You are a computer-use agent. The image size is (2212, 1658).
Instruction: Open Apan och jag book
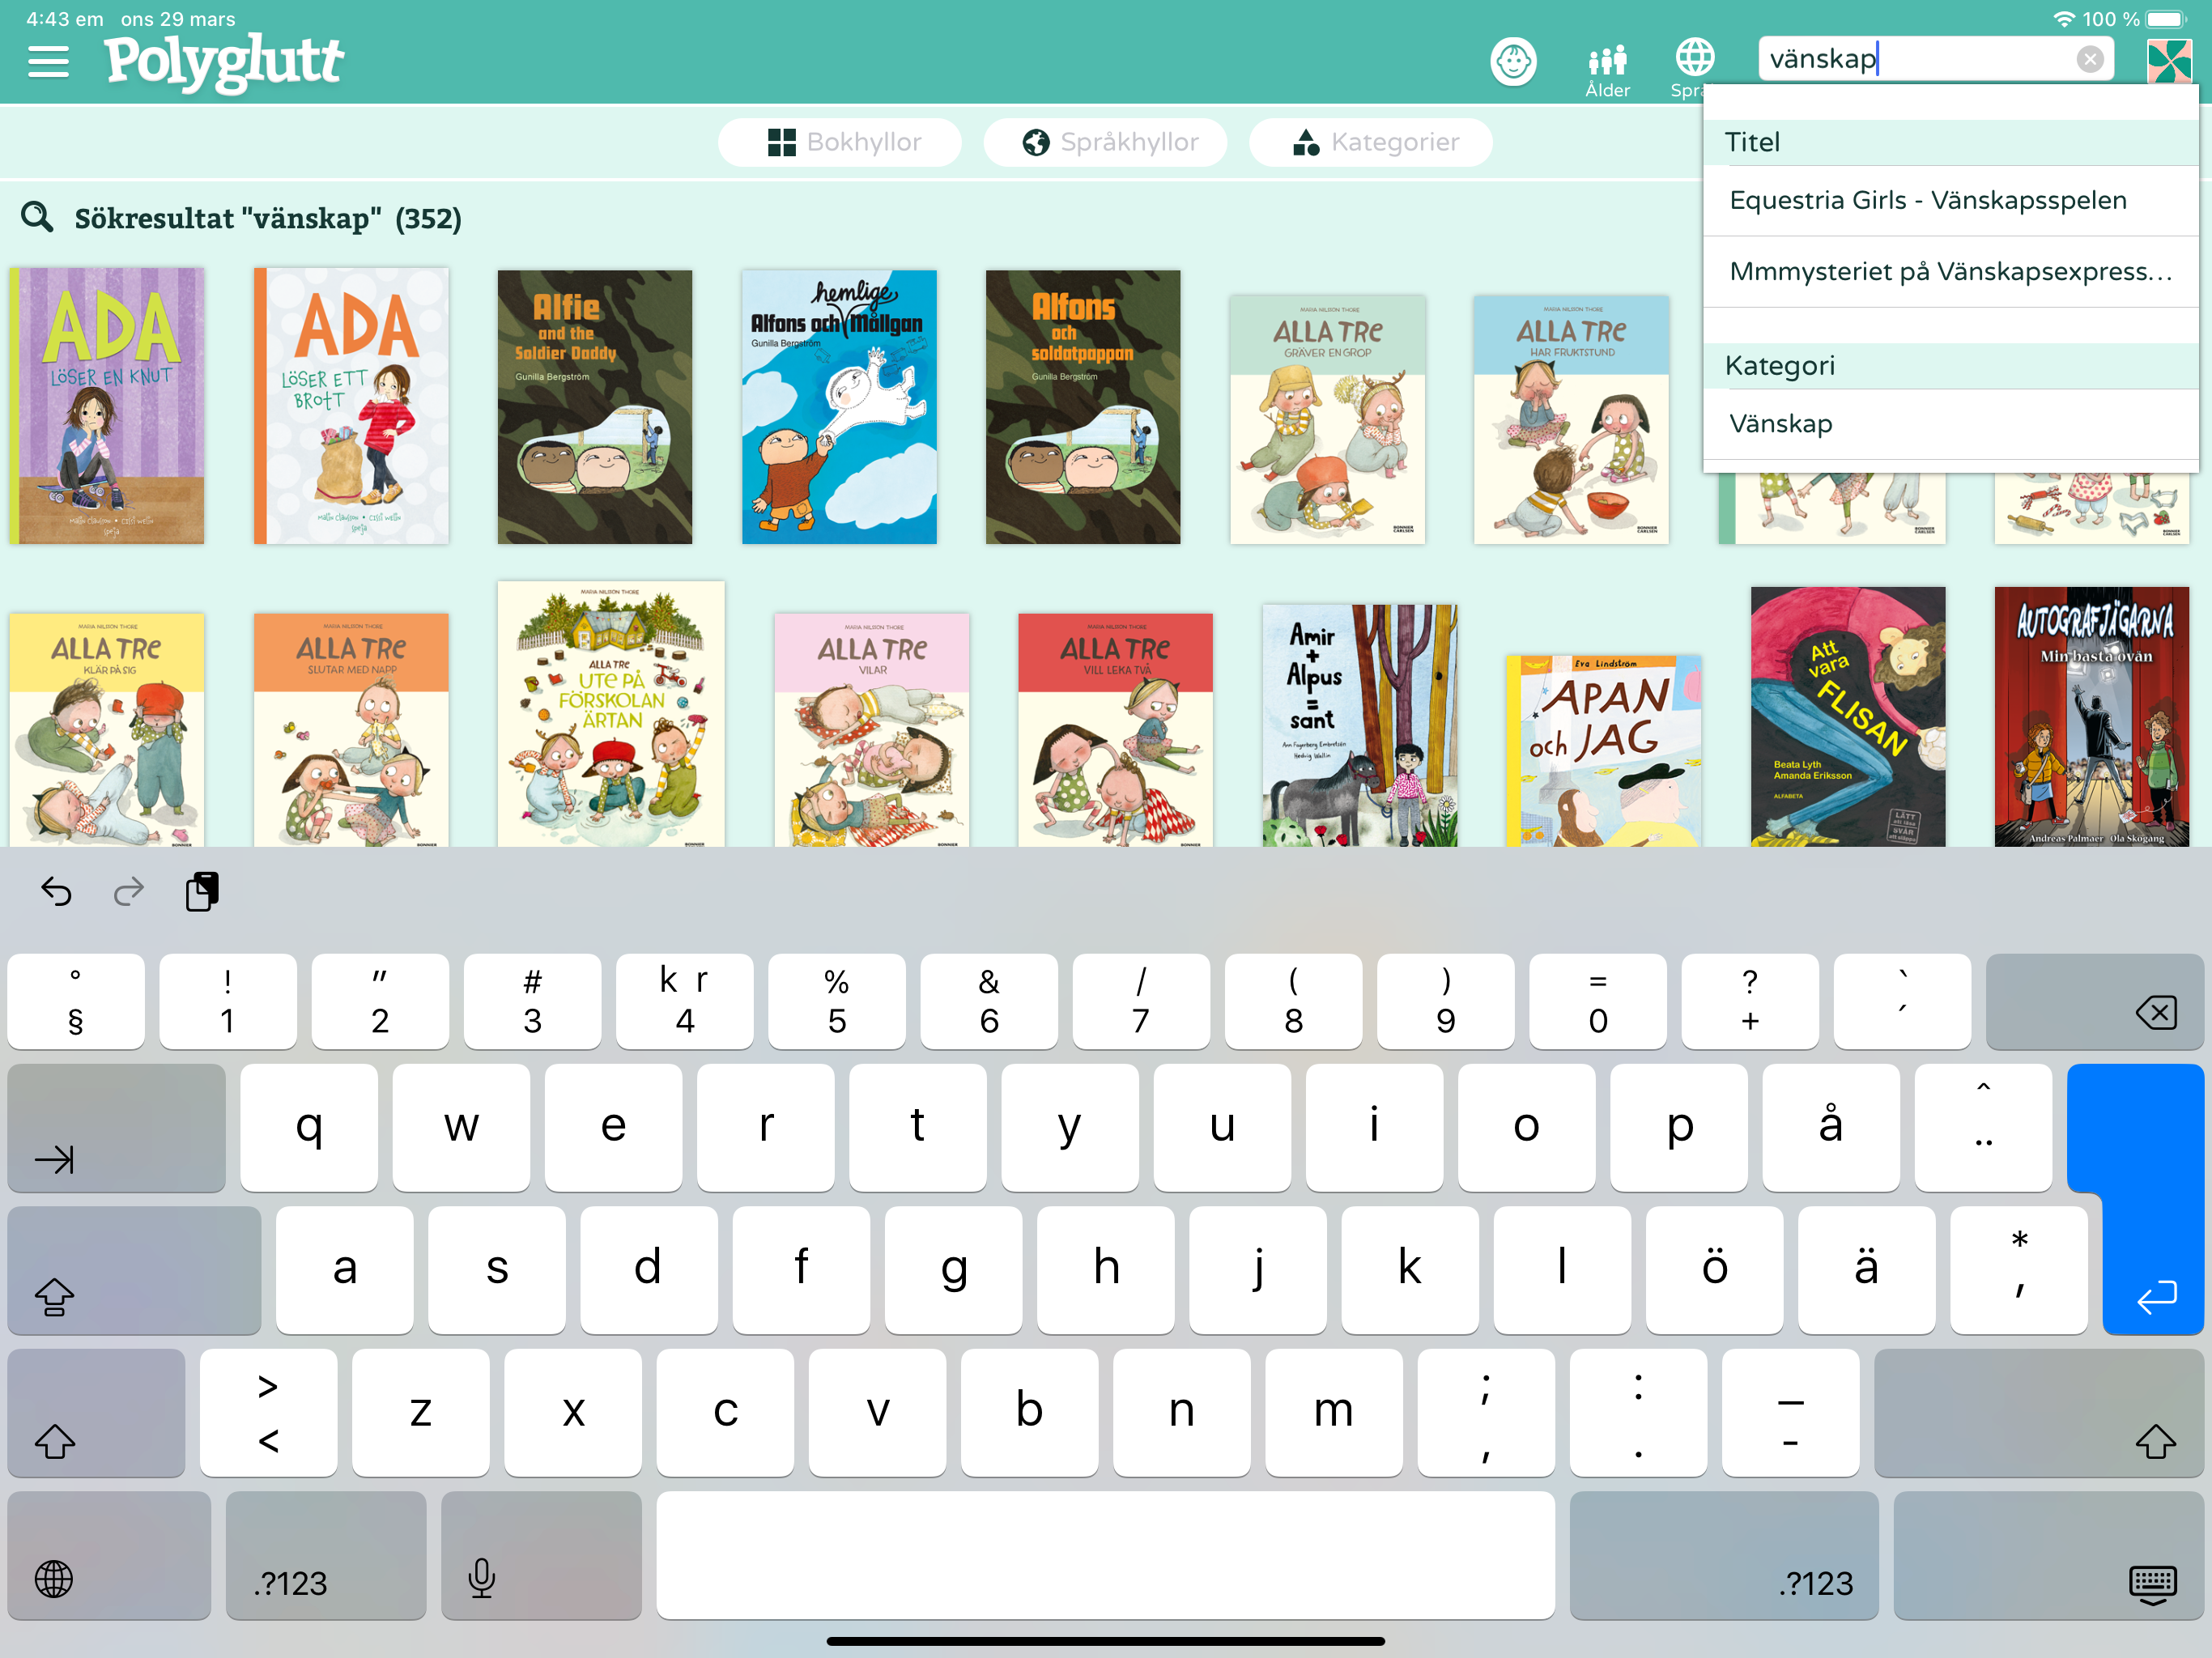pyautogui.click(x=1604, y=751)
